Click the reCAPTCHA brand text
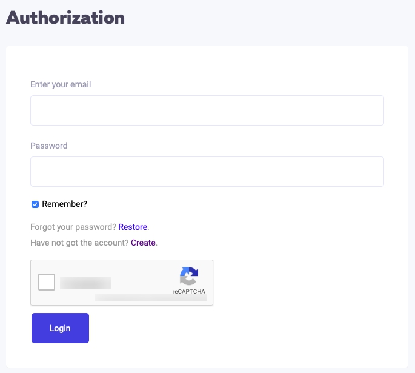 188,291
